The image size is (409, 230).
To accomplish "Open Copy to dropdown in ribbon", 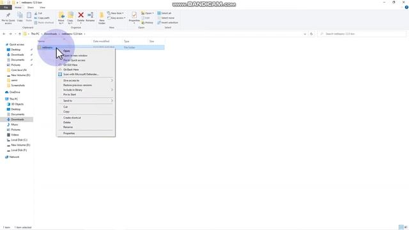I will [70, 18].
